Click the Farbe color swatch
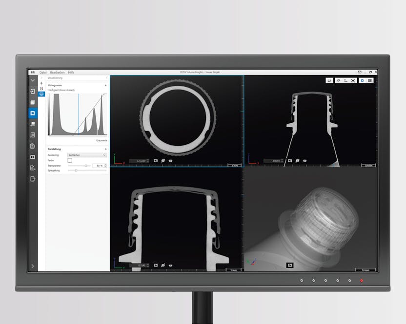Viewport: 406px width, 324px height. click(x=70, y=160)
